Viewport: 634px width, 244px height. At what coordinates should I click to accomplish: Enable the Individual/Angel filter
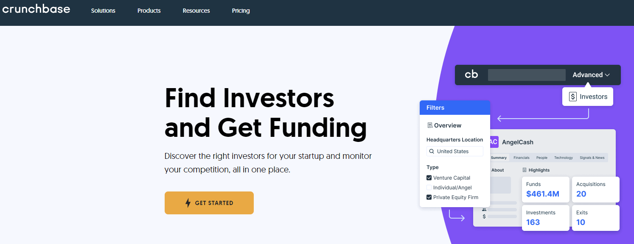[x=429, y=187]
